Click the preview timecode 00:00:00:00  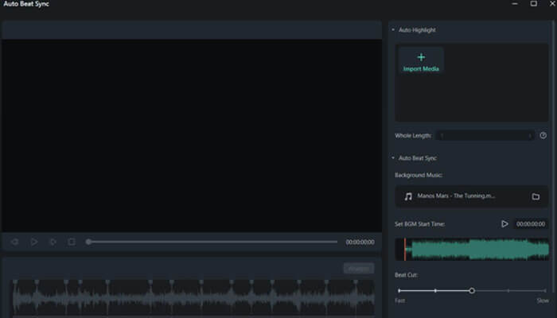point(360,242)
